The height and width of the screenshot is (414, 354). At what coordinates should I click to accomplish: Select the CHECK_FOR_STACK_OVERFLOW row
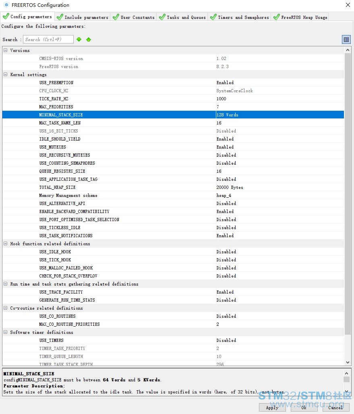pos(173,276)
